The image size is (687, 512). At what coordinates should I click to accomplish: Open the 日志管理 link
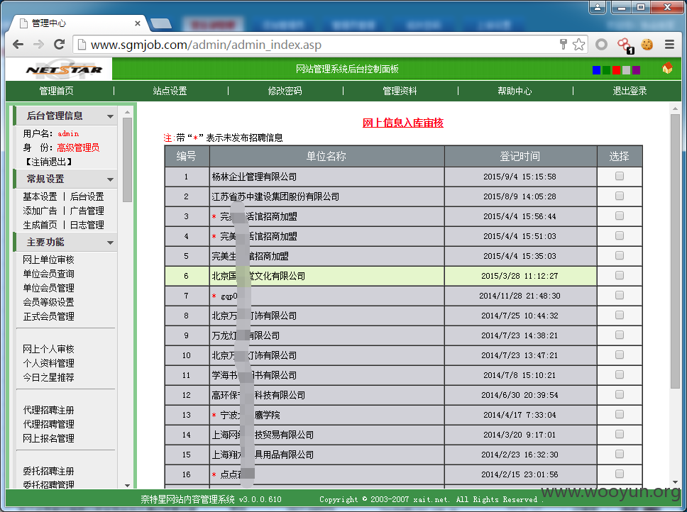click(x=87, y=225)
